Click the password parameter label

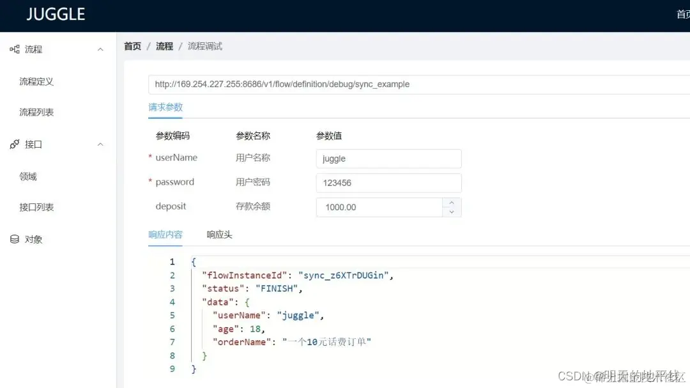(x=174, y=182)
